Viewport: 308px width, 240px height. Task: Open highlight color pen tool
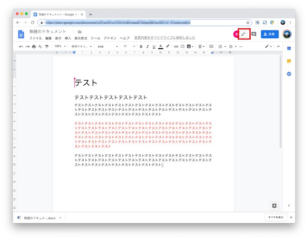click(x=167, y=46)
